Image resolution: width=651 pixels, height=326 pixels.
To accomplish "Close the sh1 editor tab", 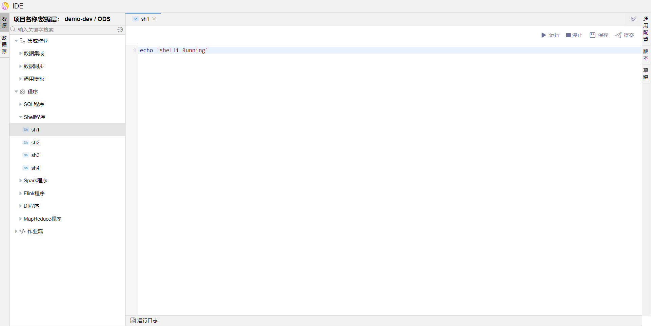I will coord(154,19).
